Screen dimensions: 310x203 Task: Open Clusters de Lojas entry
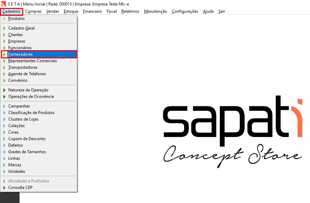(39, 119)
